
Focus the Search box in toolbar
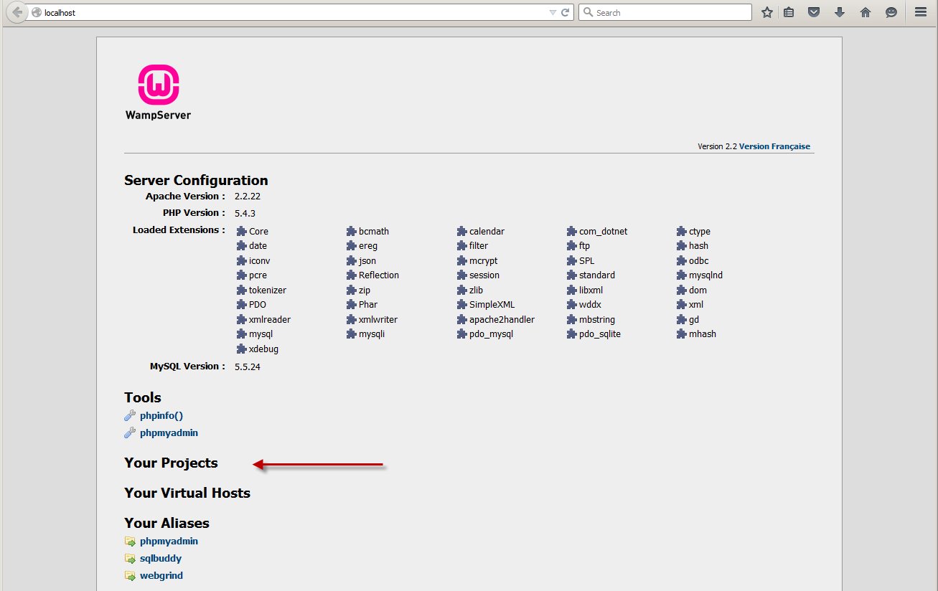665,12
